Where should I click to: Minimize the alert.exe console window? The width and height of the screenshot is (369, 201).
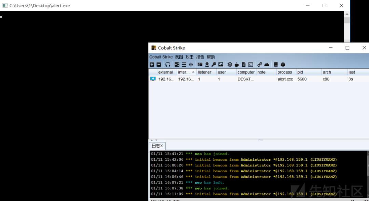click(308, 5)
